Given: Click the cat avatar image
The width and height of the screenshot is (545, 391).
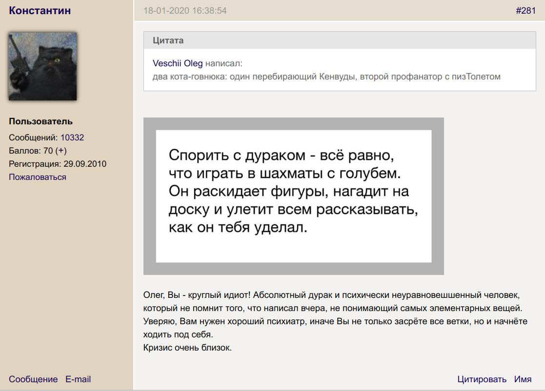Looking at the screenshot, I should pyautogui.click(x=42, y=66).
